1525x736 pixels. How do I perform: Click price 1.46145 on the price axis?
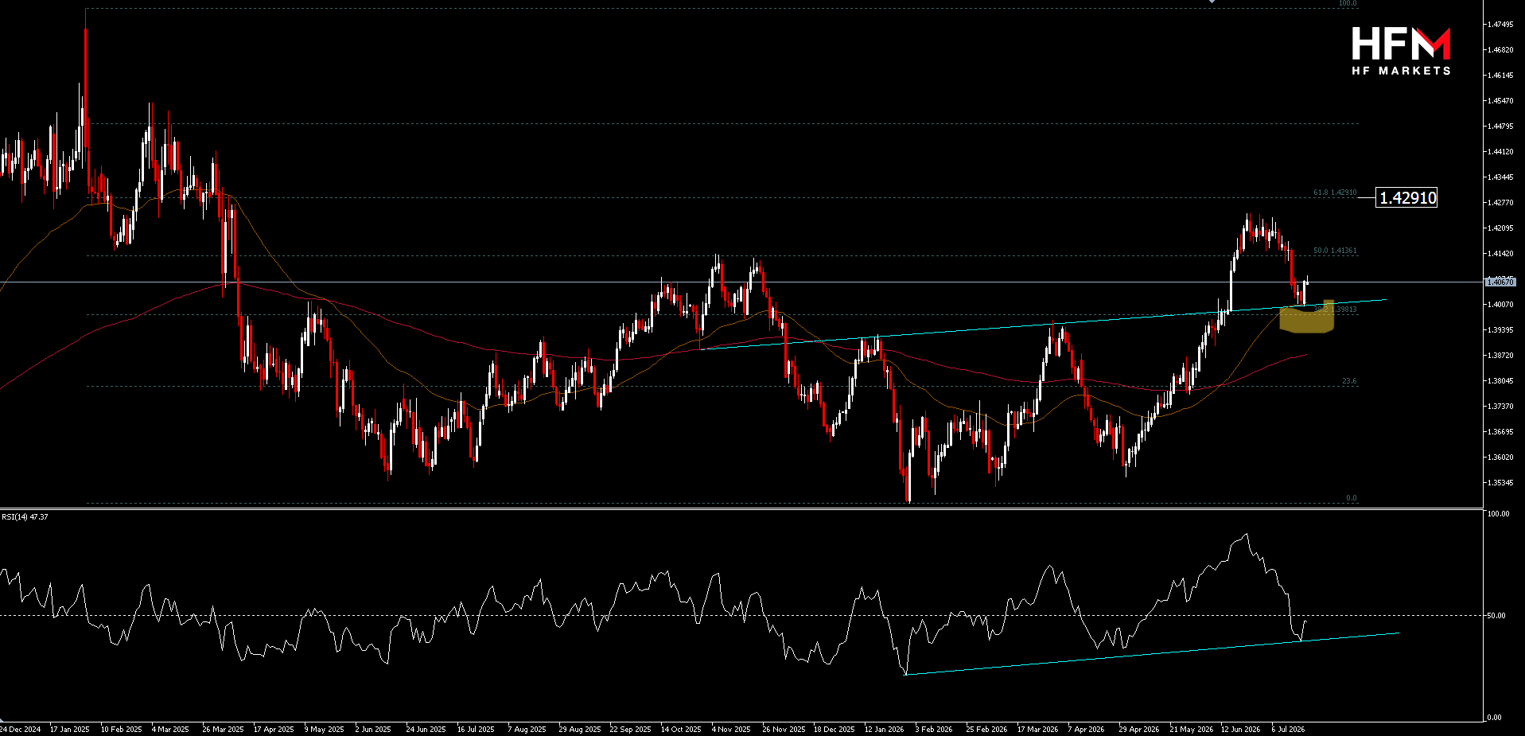click(1500, 76)
